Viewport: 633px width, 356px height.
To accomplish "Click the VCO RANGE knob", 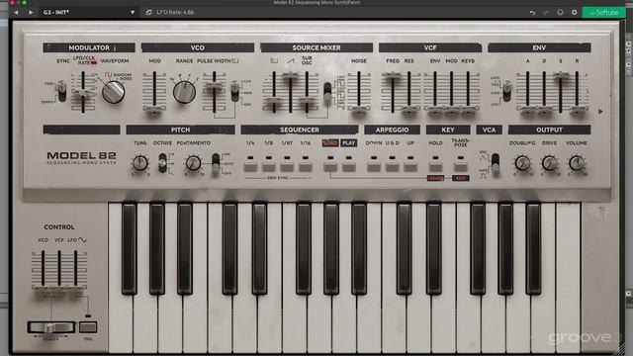I will click(x=184, y=92).
